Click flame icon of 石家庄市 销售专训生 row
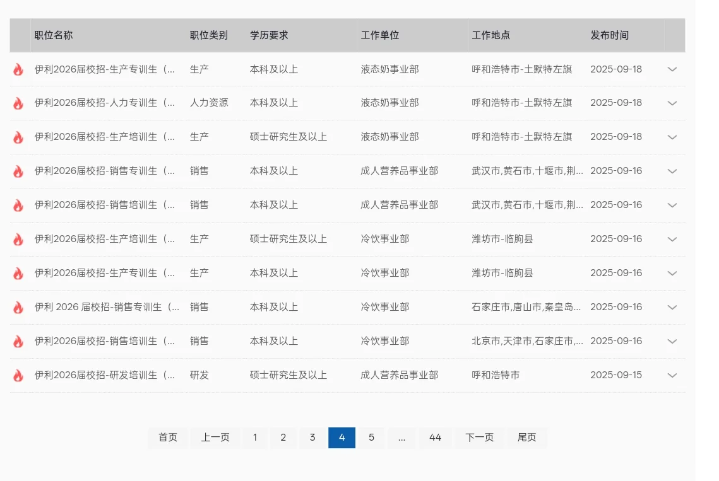The width and height of the screenshot is (719, 481). 18,308
